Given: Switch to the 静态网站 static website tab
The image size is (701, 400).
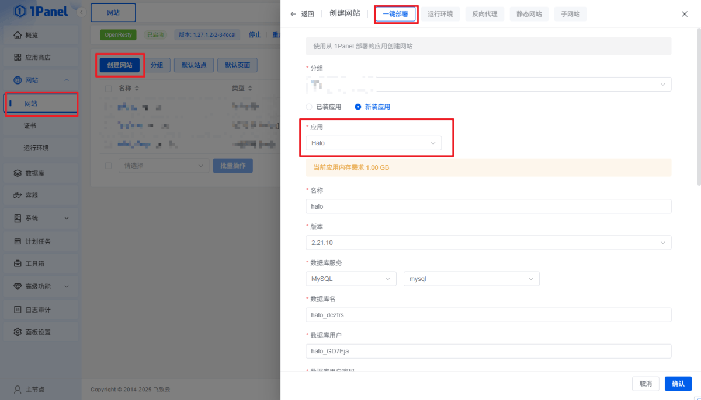Looking at the screenshot, I should (529, 14).
